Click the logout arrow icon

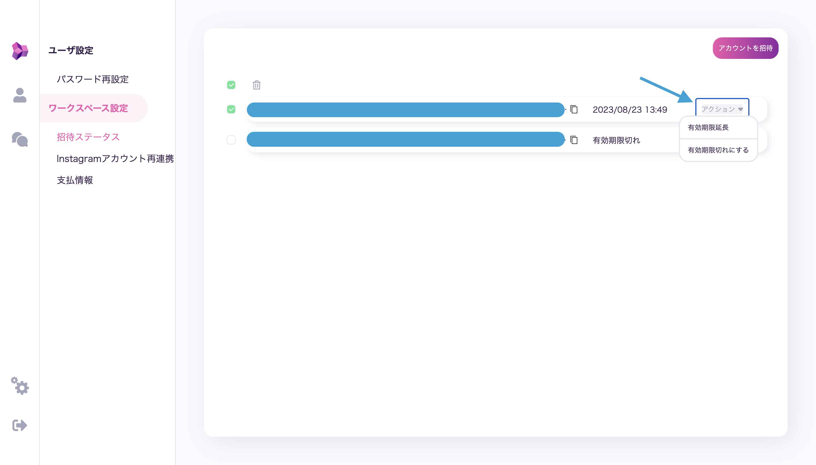point(20,425)
